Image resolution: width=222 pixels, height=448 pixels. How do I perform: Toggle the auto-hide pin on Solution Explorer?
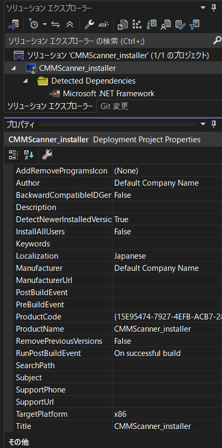point(214,8)
